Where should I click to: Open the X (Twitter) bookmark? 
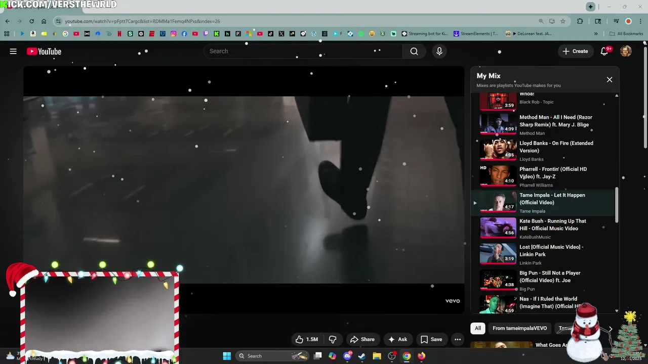pyautogui.click(x=281, y=34)
